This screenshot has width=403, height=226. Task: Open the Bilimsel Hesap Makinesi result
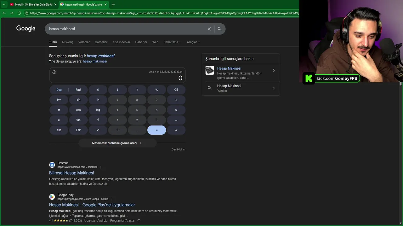coord(71,173)
